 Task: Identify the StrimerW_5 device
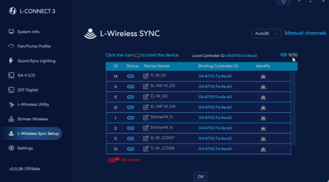coord(263,118)
